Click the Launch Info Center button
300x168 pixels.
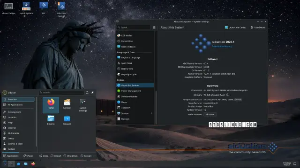235,28
